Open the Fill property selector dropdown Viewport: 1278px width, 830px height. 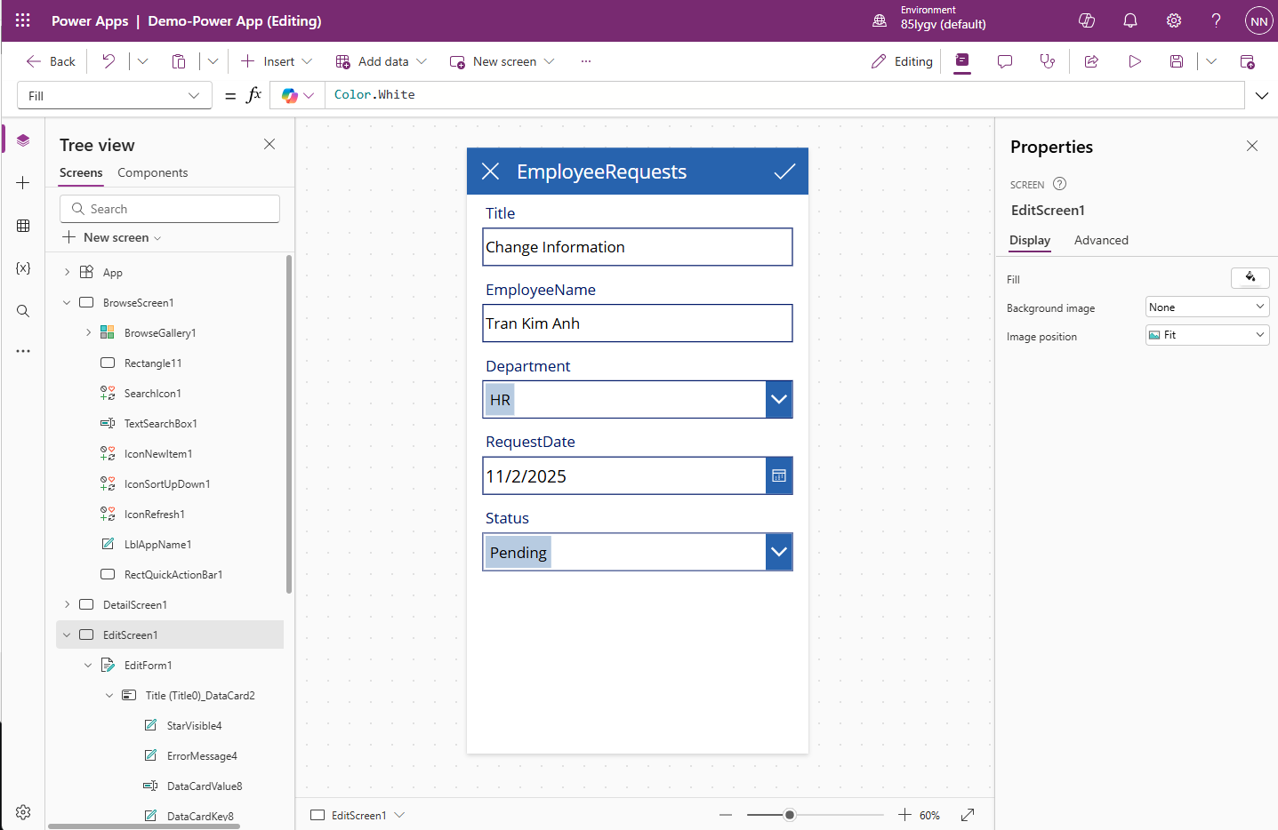(114, 96)
